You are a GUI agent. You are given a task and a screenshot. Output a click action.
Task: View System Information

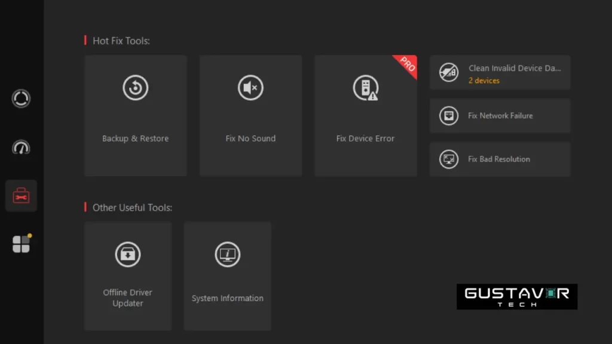tap(227, 275)
